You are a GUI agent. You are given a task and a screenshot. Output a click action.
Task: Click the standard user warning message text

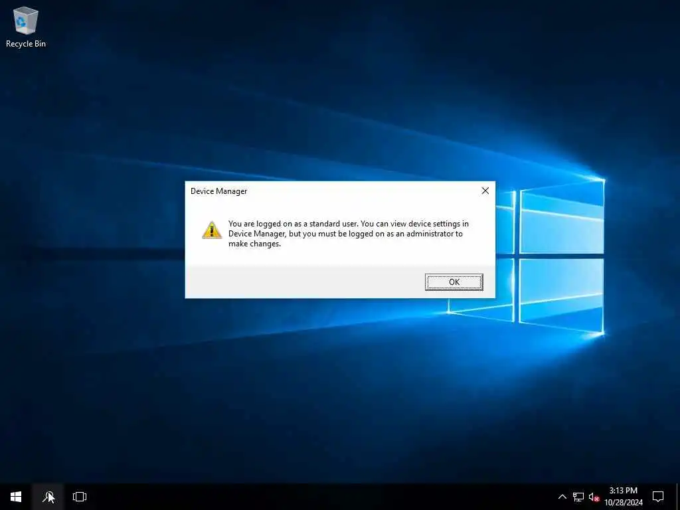click(x=348, y=234)
